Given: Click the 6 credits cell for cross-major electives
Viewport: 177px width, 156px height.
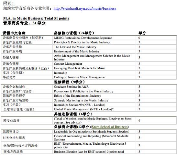Looking at the screenshot, I should [156, 120].
